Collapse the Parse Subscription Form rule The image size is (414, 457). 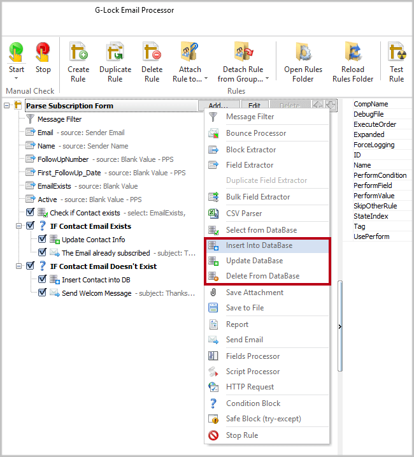[6, 106]
